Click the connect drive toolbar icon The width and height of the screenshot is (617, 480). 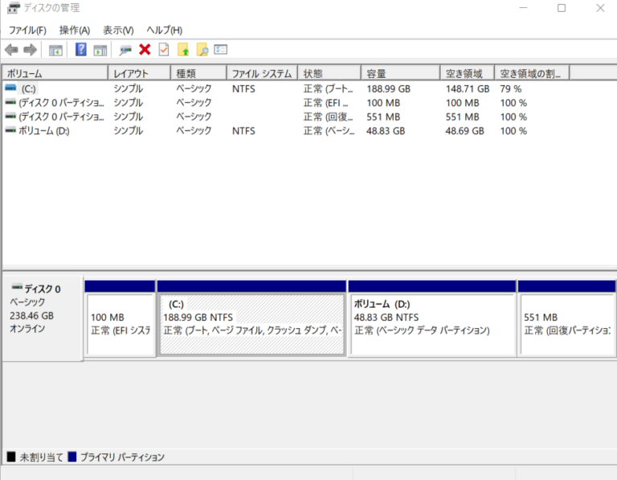(125, 50)
